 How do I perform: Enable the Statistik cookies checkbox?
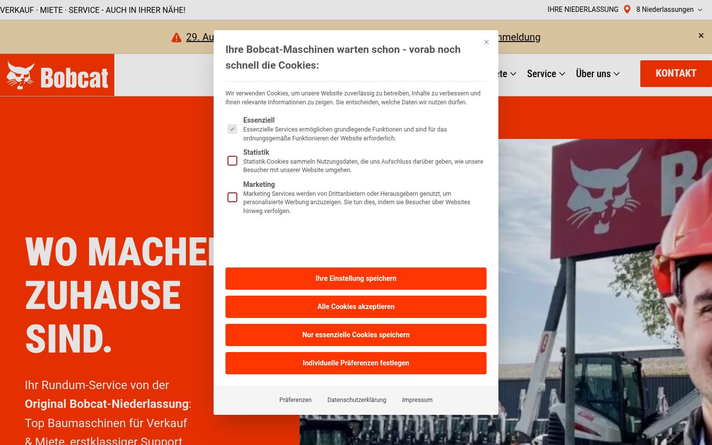click(x=232, y=161)
